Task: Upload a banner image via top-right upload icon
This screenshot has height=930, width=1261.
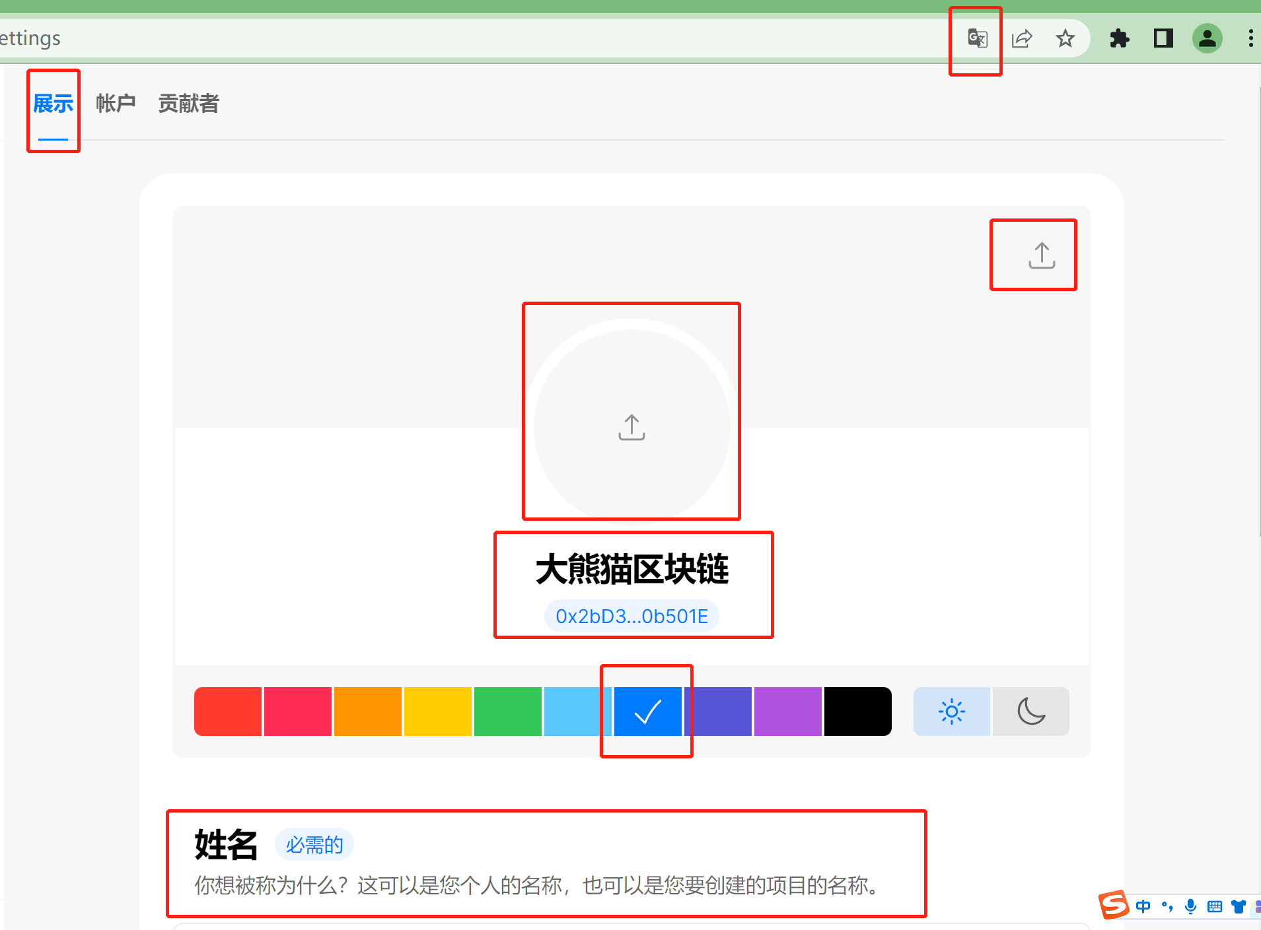Action: coord(1041,255)
